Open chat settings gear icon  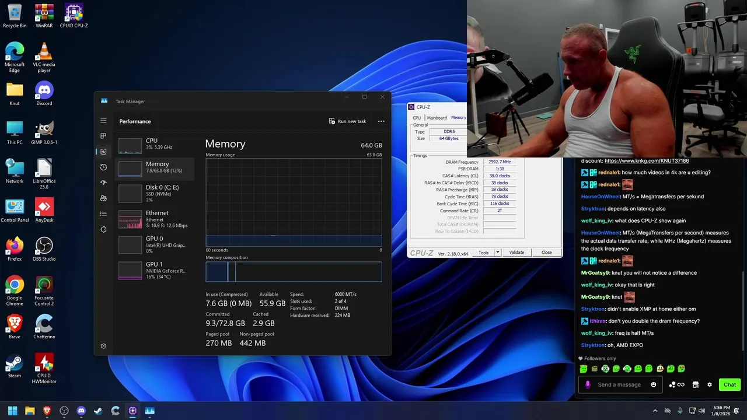pos(710,384)
